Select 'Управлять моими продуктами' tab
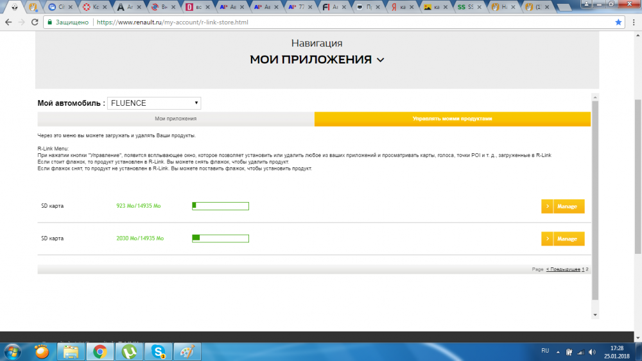 click(453, 119)
